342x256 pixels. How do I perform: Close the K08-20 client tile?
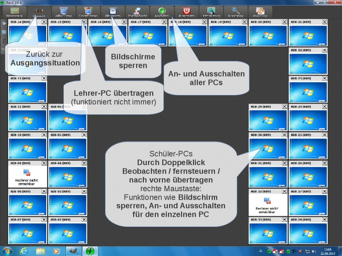tap(285, 22)
